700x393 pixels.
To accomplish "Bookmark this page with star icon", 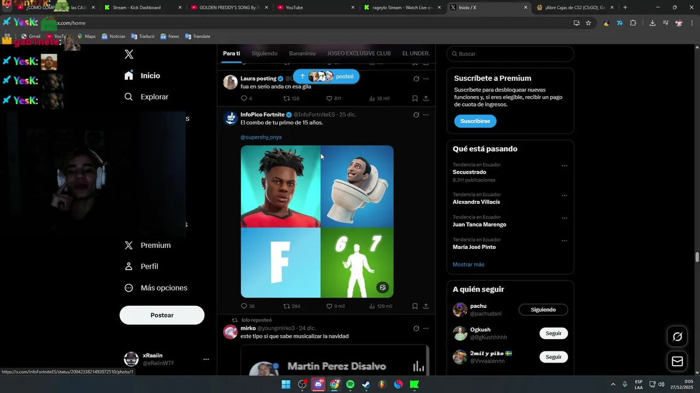I will point(588,23).
